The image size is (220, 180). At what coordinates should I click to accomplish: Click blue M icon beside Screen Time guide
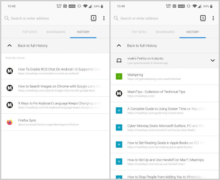pyautogui.click(x=119, y=111)
